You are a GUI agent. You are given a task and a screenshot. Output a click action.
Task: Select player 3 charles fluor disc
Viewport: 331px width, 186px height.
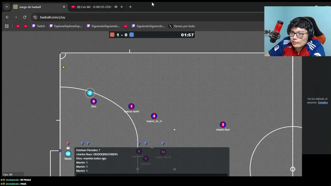(x=223, y=125)
